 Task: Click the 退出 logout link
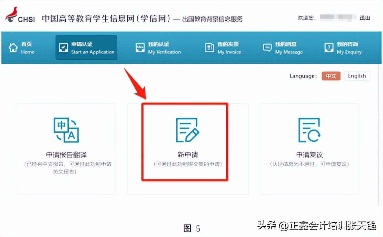click(365, 18)
